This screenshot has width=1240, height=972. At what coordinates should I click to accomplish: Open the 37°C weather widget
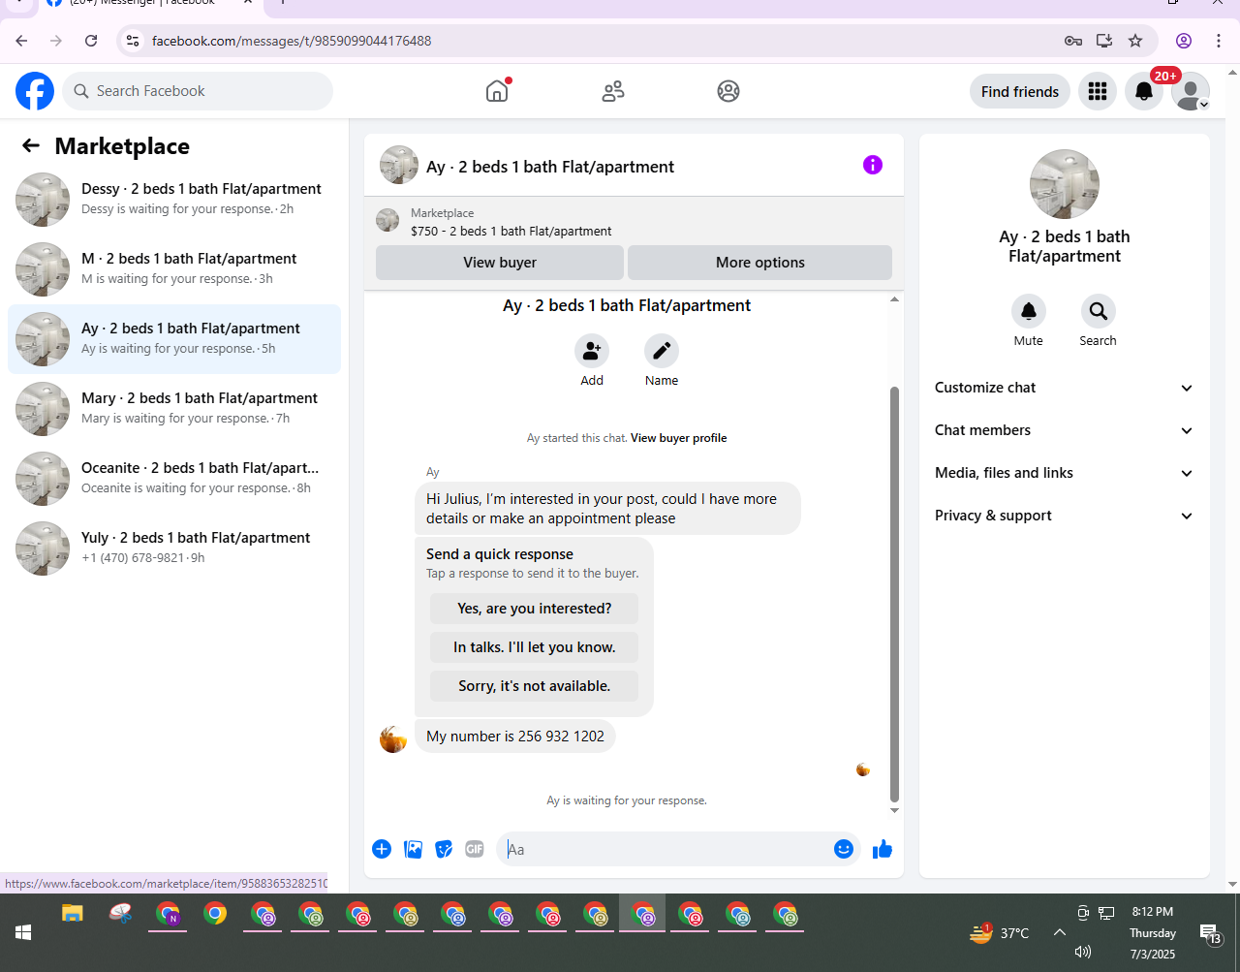coord(1000,932)
